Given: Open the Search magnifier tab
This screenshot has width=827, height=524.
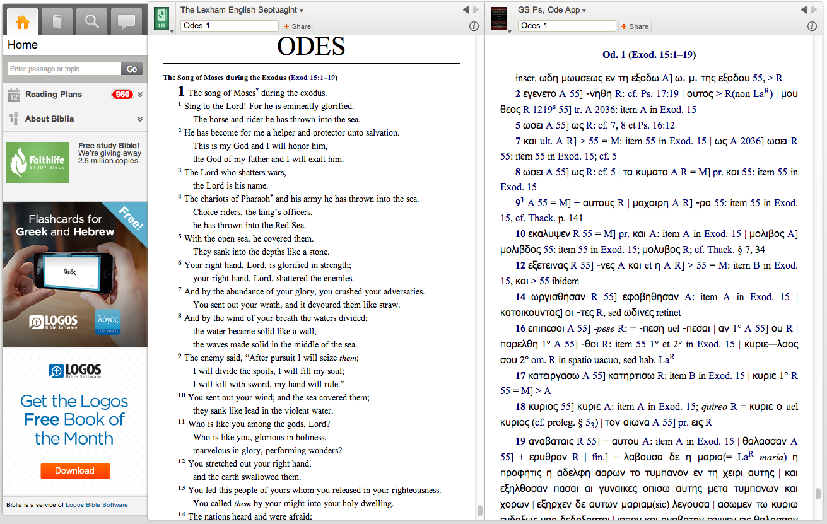Looking at the screenshot, I should coord(92,22).
